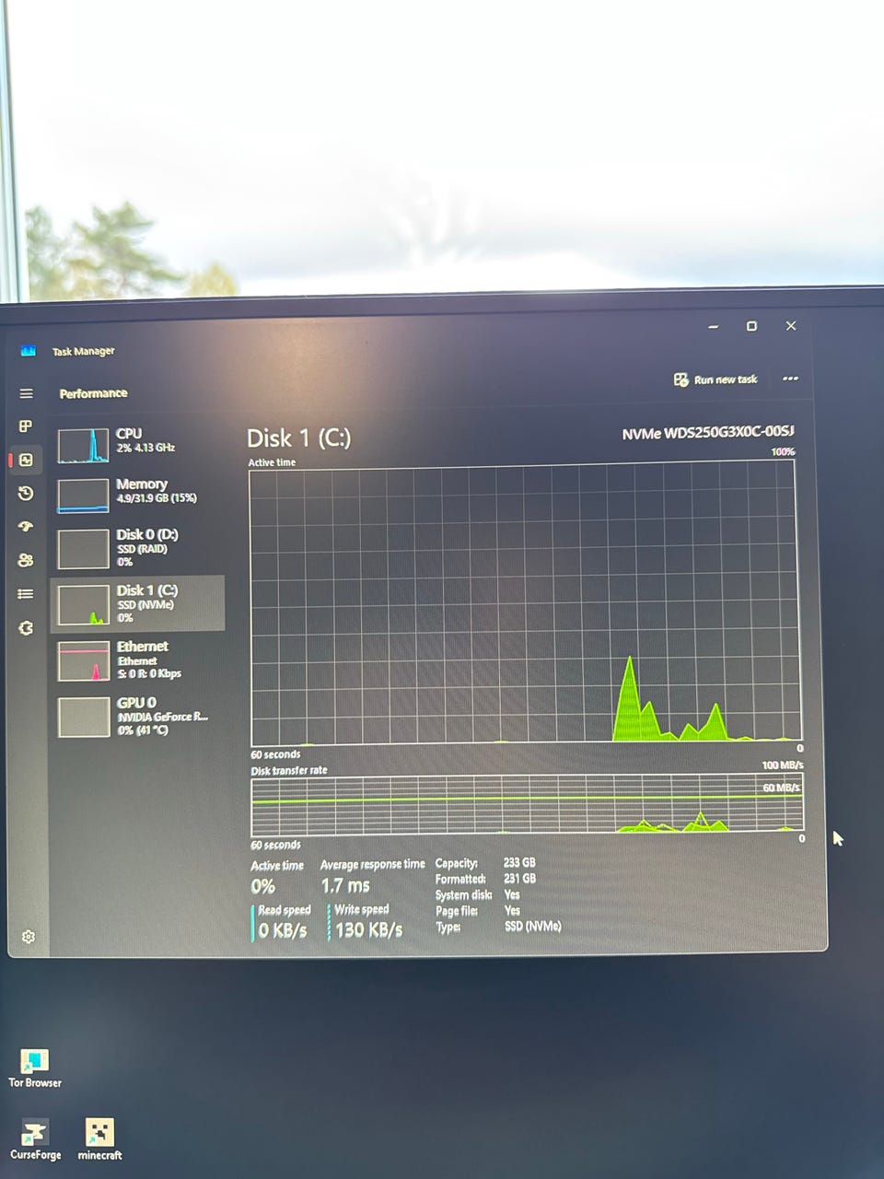This screenshot has width=884, height=1179.
Task: Open the hamburger navigation menu
Action: [26, 393]
